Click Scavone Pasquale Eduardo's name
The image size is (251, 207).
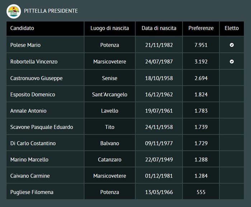point(42,127)
